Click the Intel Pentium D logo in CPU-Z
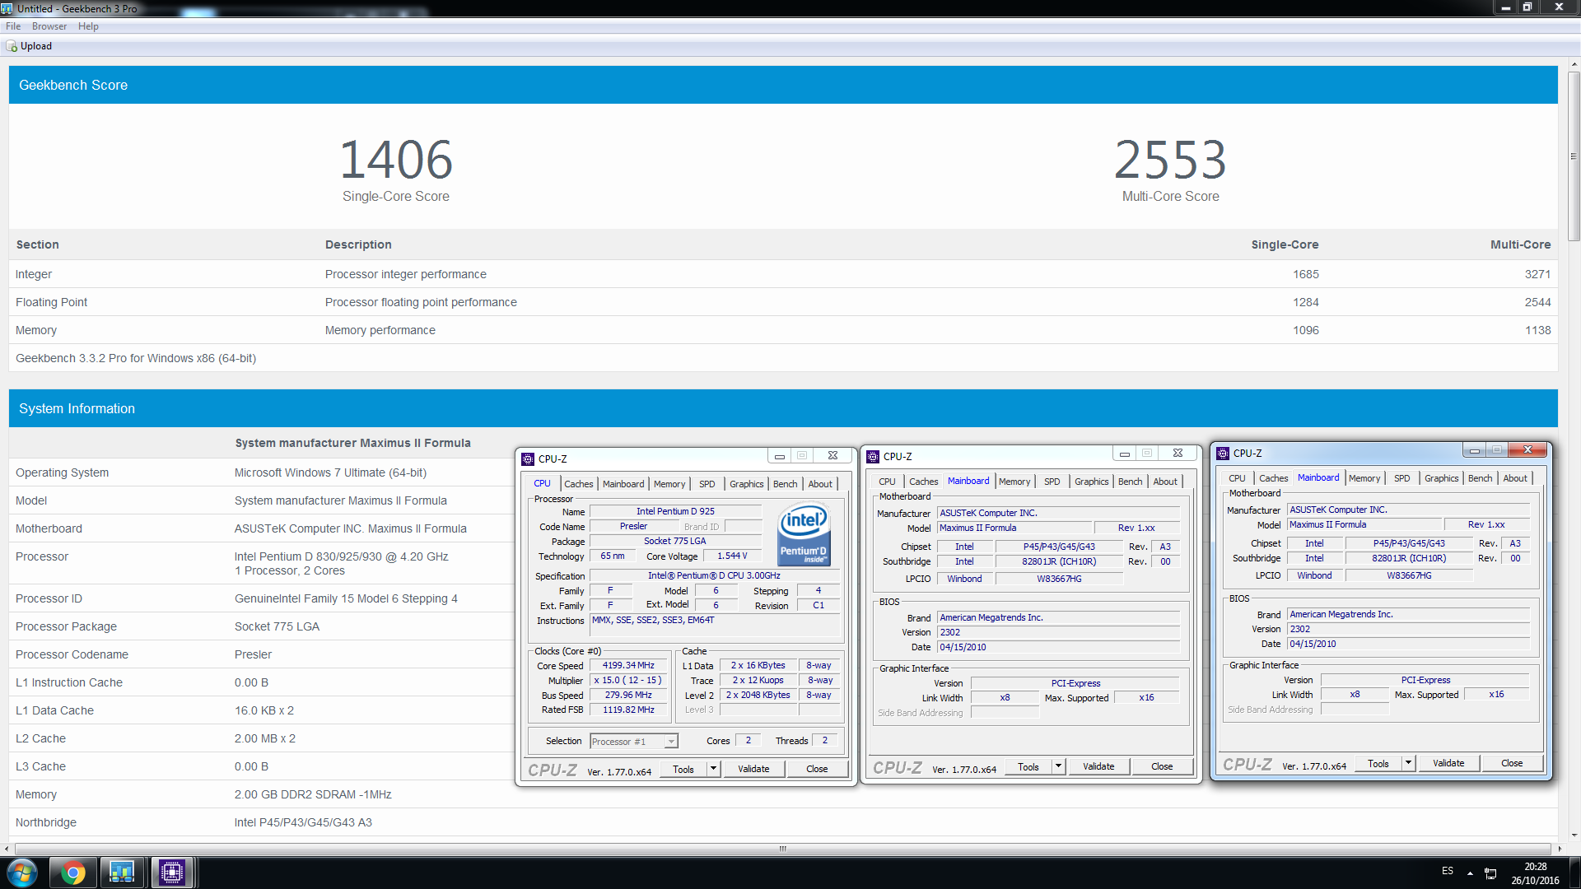 [x=804, y=535]
